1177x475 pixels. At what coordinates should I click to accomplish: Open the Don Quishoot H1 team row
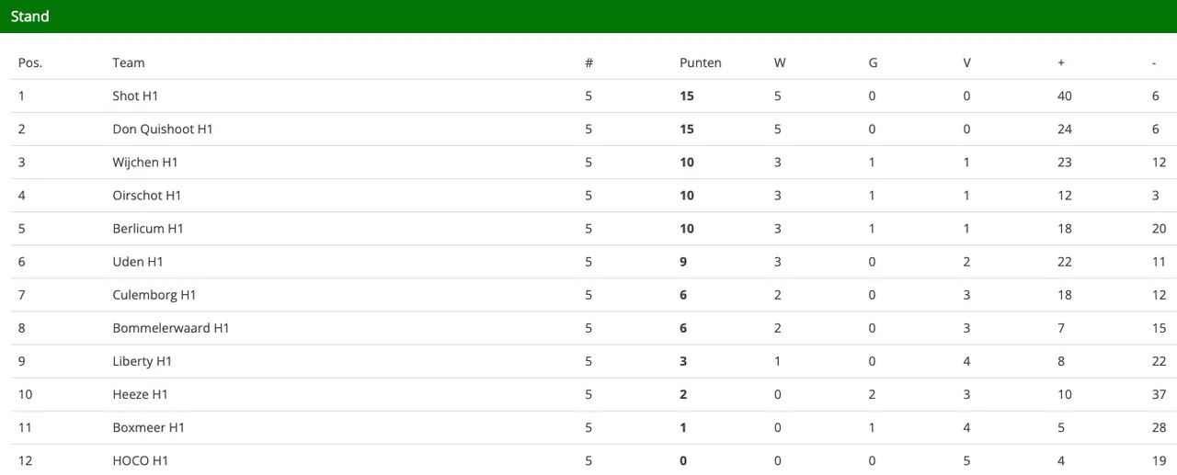click(163, 130)
